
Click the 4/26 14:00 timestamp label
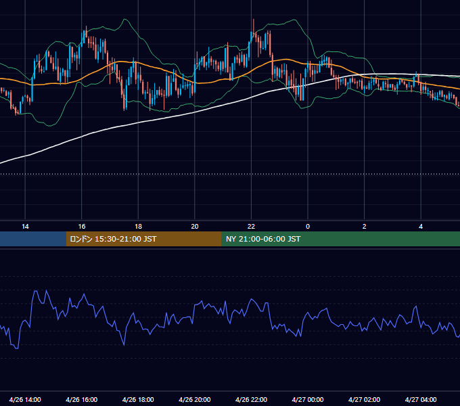(25, 399)
